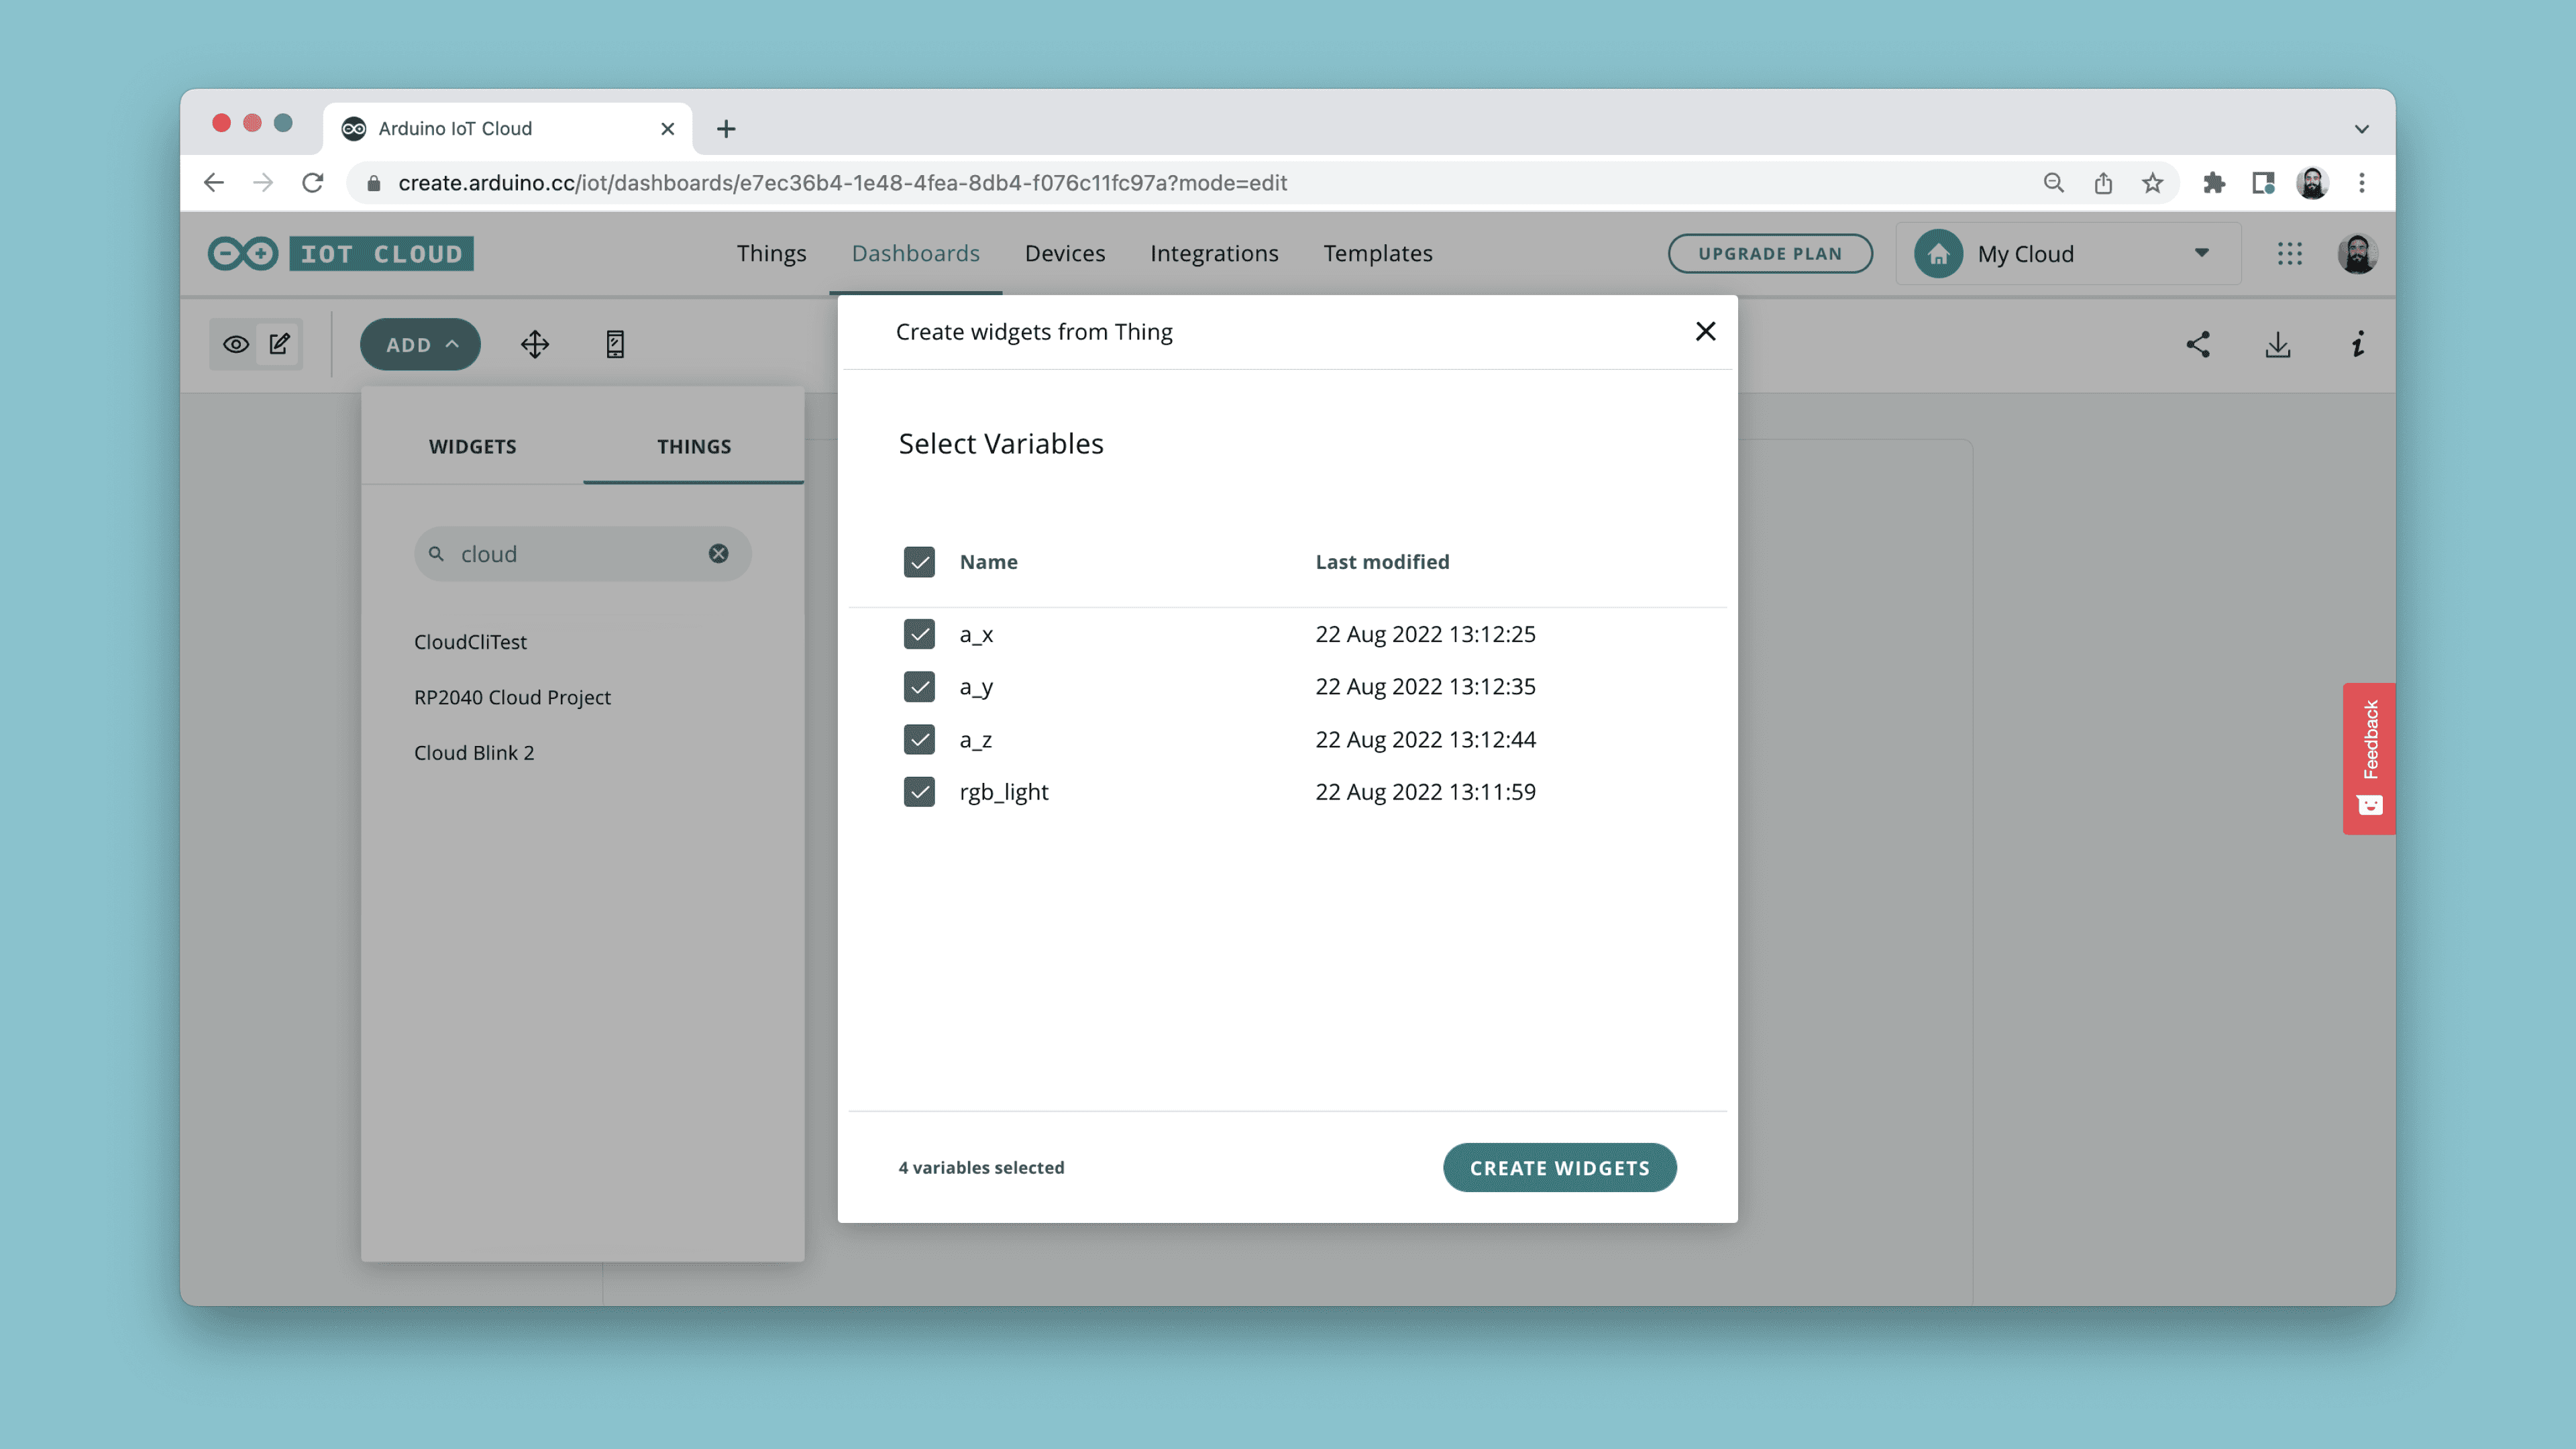
Task: Click the dashboard share icon
Action: (x=2197, y=345)
